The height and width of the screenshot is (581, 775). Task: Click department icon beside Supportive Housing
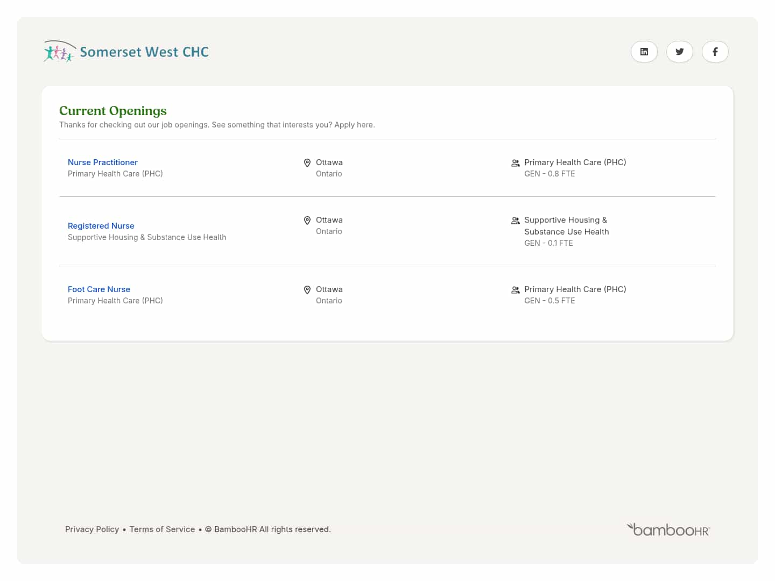(x=515, y=221)
